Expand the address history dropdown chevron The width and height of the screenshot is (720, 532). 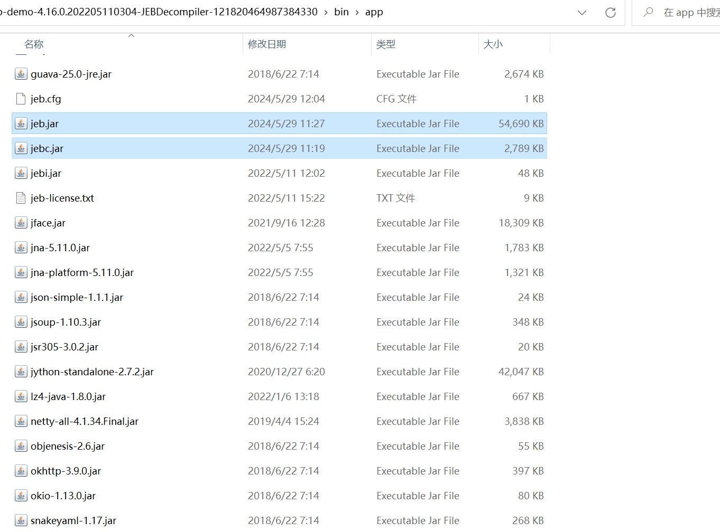point(582,13)
